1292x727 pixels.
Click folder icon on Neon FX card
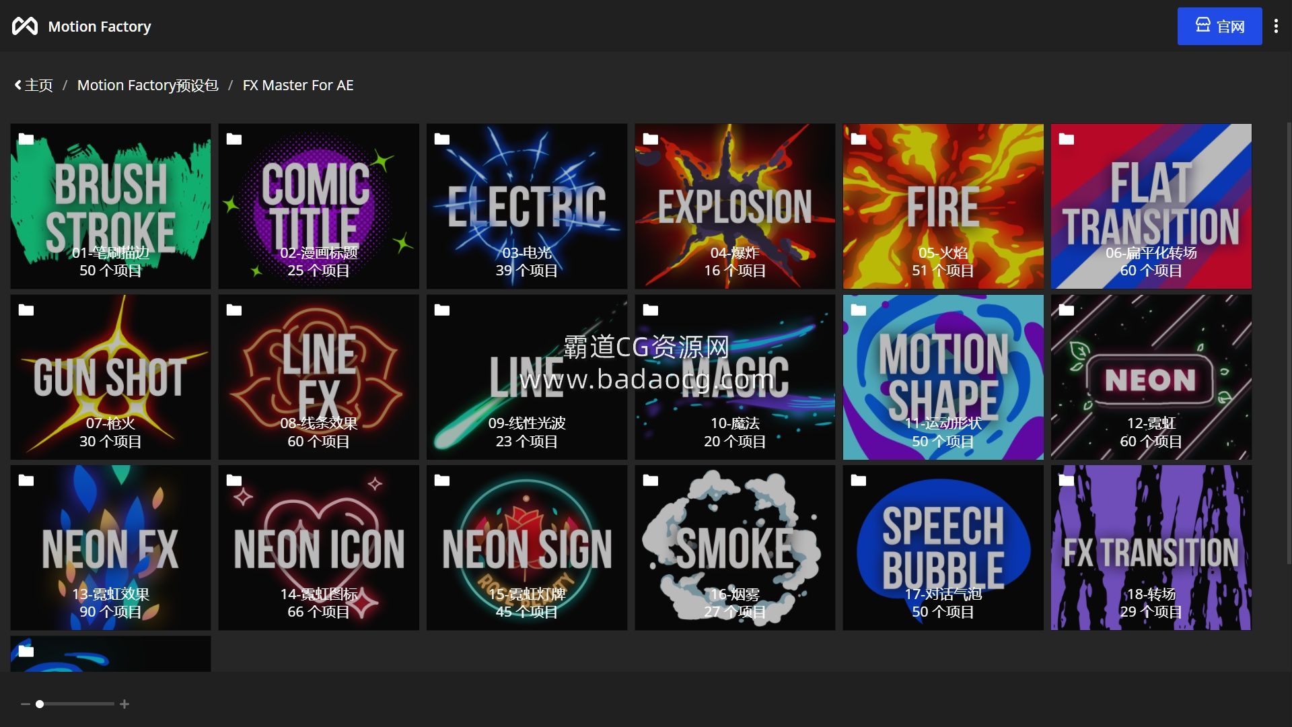(26, 481)
